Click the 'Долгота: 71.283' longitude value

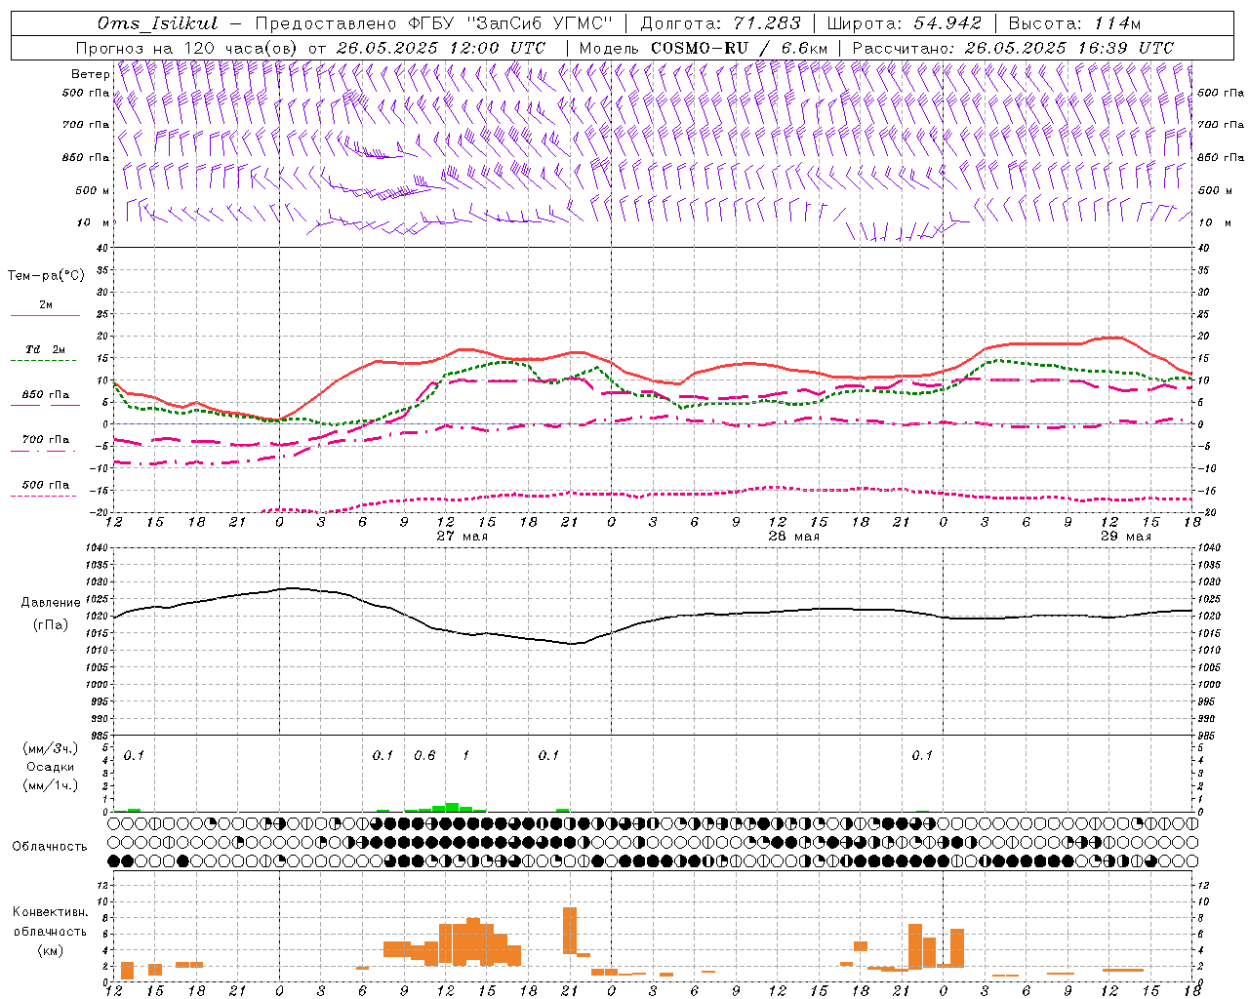(x=720, y=23)
